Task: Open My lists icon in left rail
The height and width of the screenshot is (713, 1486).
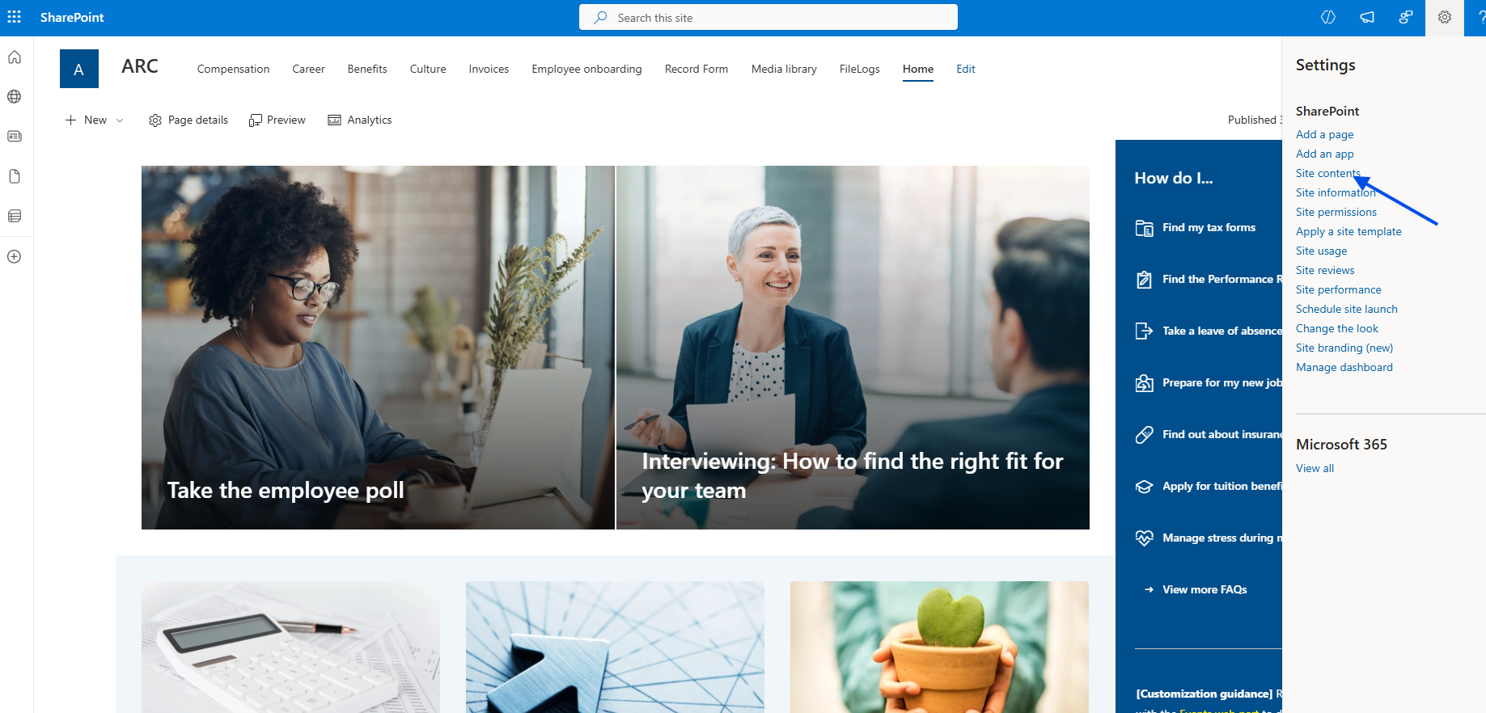Action: [15, 216]
